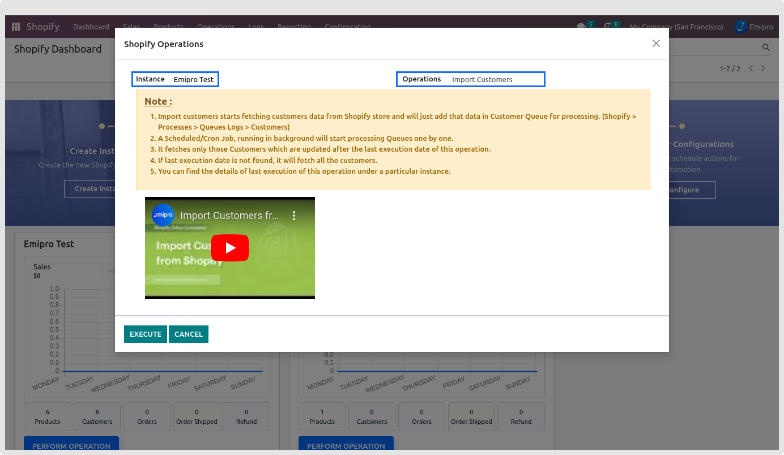Click the Note heading in dialog
This screenshot has width=784, height=455.
158,101
